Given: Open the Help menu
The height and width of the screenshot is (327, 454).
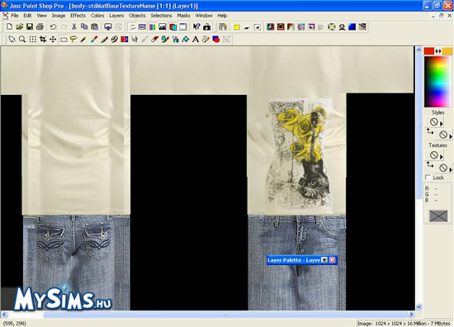Looking at the screenshot, I should tap(222, 16).
